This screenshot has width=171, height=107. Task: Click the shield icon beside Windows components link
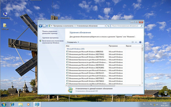click(x=40, y=41)
